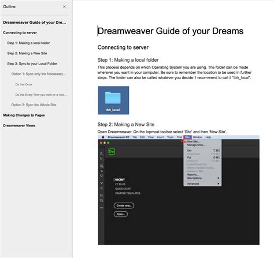Click 'Dreamweaver CC' in the screenshot menu bar
This screenshot has width=274, height=258.
pyautogui.click(x=119, y=137)
